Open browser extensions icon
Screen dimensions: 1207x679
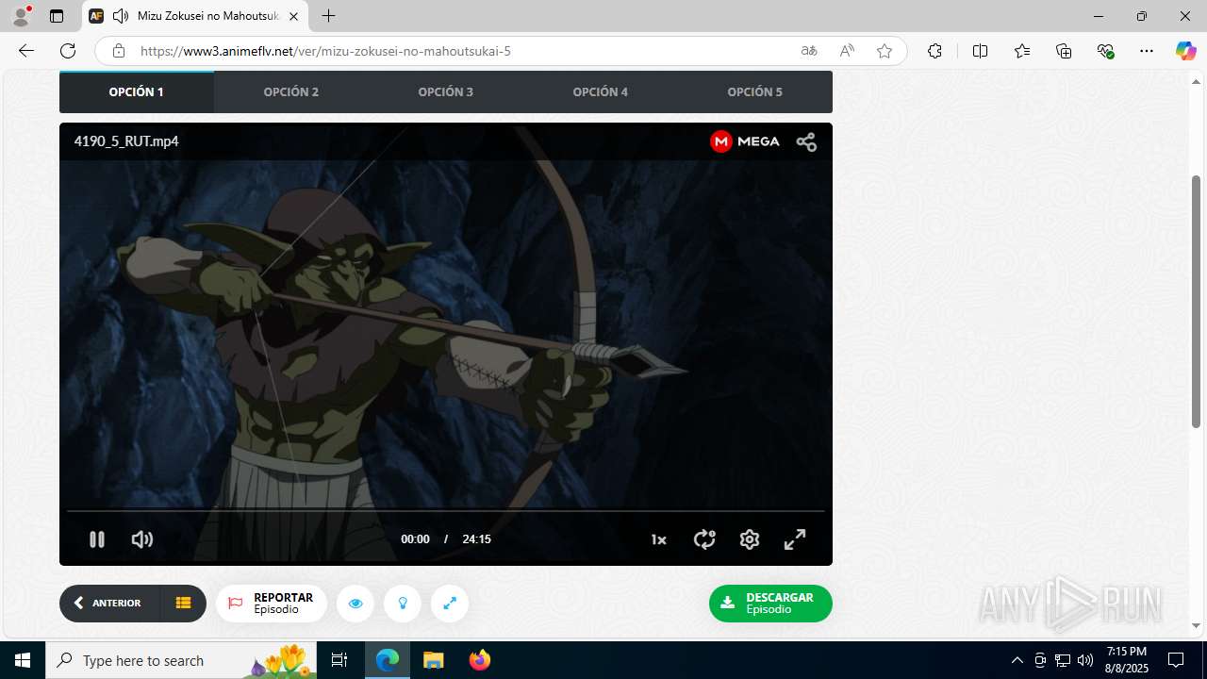point(934,51)
